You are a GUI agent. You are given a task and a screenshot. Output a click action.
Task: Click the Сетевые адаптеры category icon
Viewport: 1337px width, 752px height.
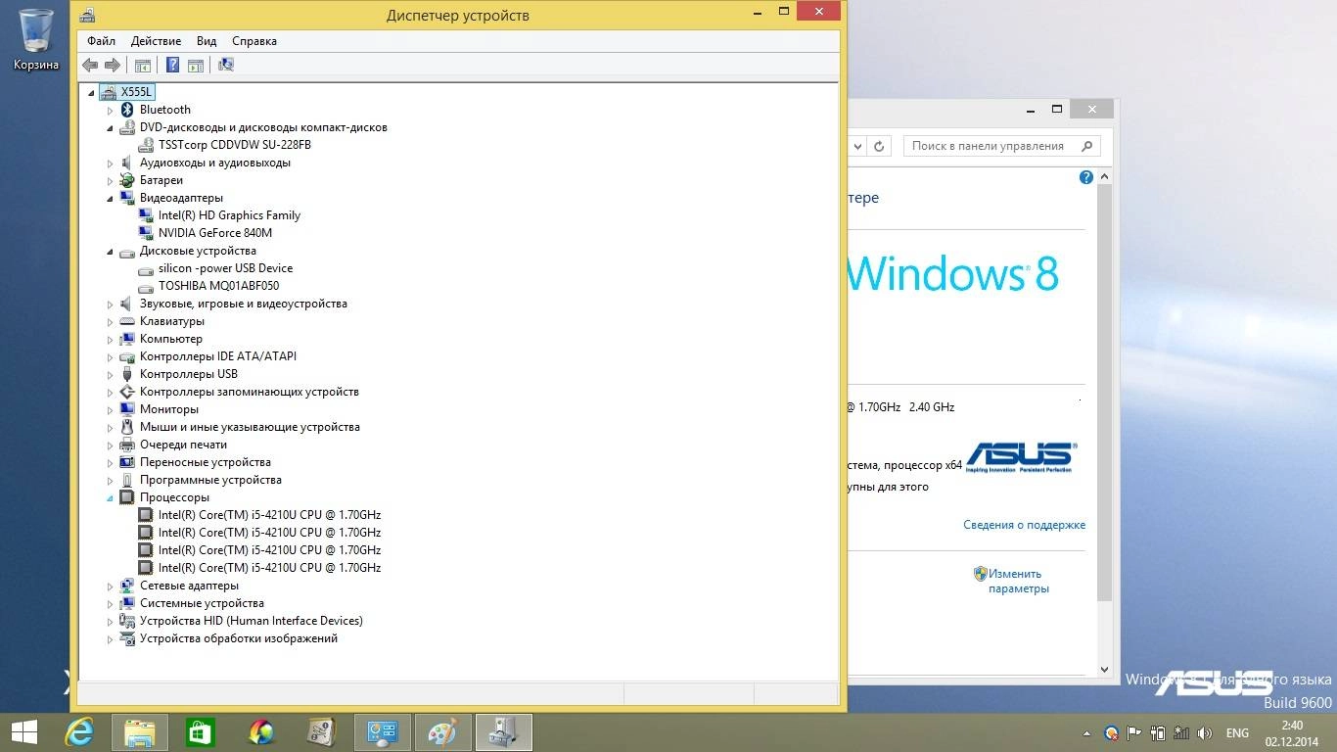coord(126,586)
